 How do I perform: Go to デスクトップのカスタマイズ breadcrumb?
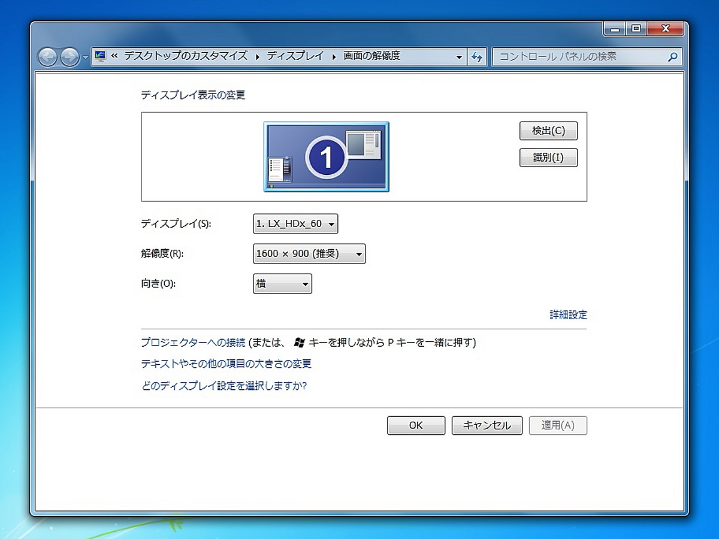(x=186, y=56)
